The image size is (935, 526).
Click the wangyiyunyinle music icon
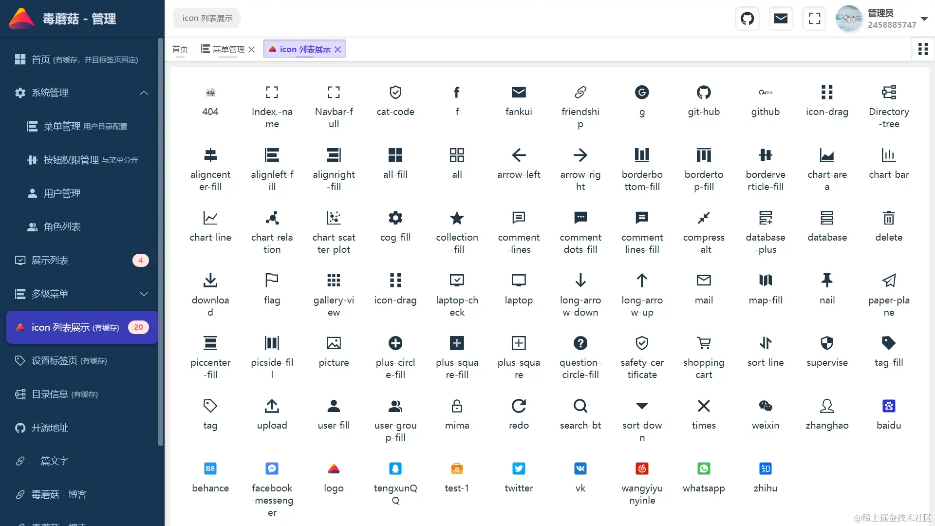click(x=642, y=469)
